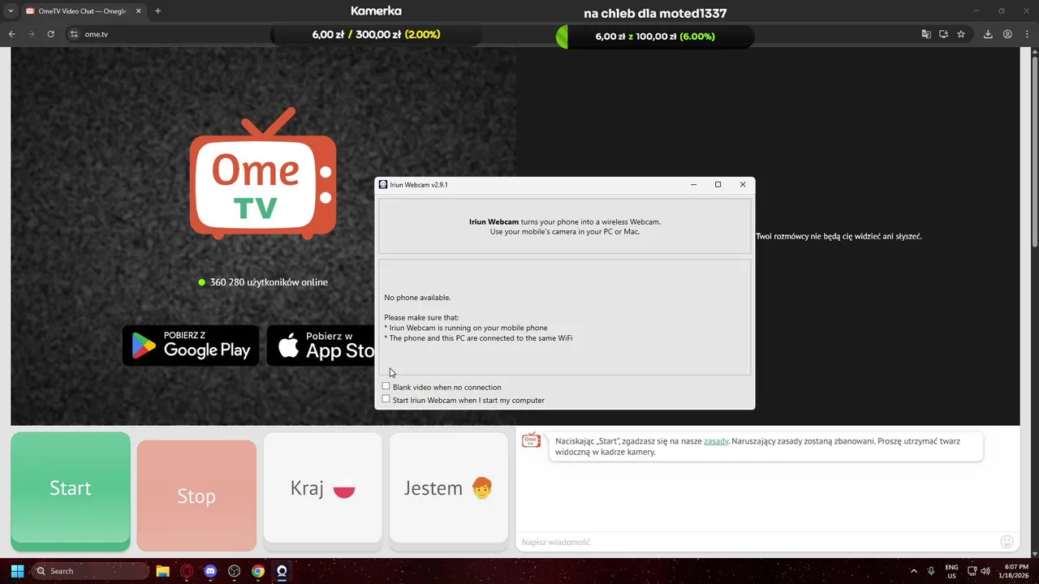Open the browser Downloads icon
The height and width of the screenshot is (584, 1039).
(988, 34)
